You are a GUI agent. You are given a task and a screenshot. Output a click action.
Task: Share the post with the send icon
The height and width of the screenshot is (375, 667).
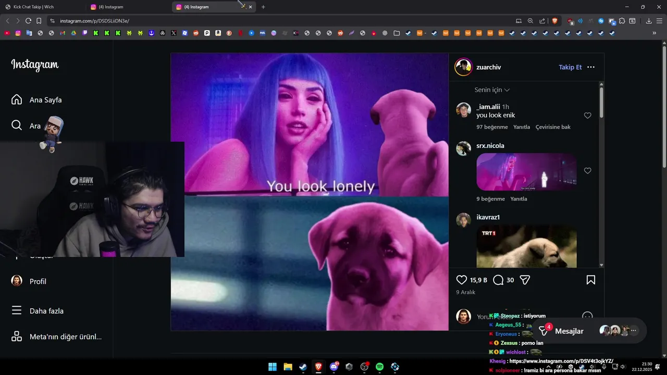tap(525, 280)
